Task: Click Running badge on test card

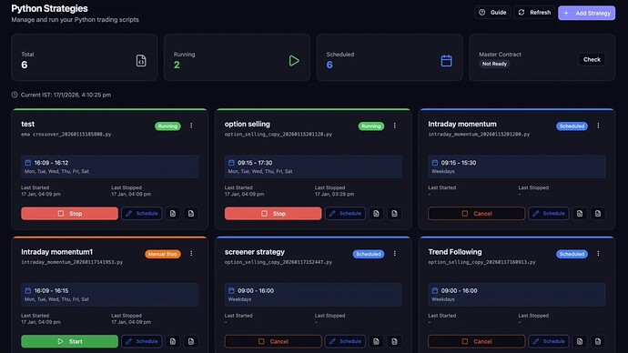Action: tap(167, 126)
